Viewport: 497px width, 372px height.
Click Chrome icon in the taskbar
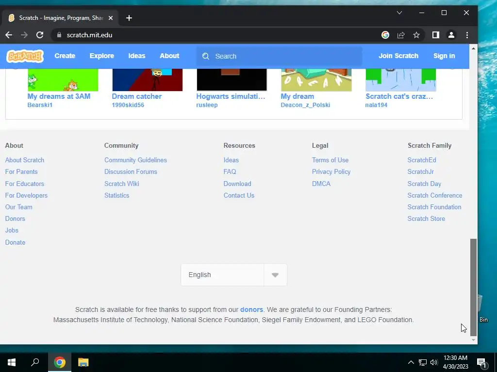pos(60,362)
